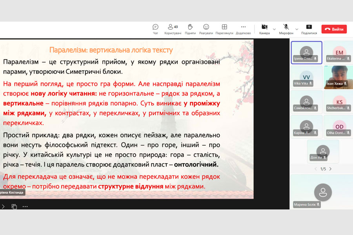Turn on the Камера camera
This screenshot has width=353, height=235.
(264, 29)
